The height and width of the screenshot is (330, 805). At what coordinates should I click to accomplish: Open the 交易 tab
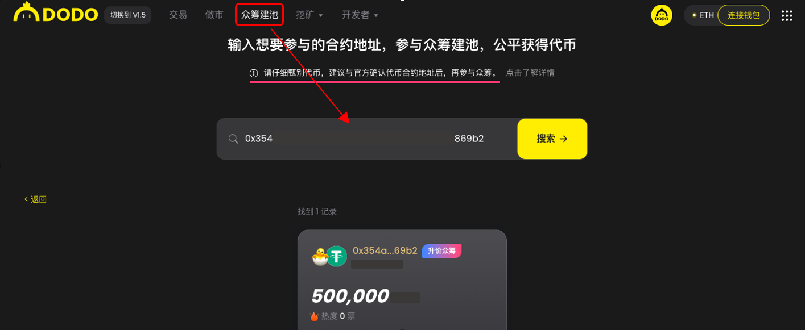pyautogui.click(x=178, y=15)
